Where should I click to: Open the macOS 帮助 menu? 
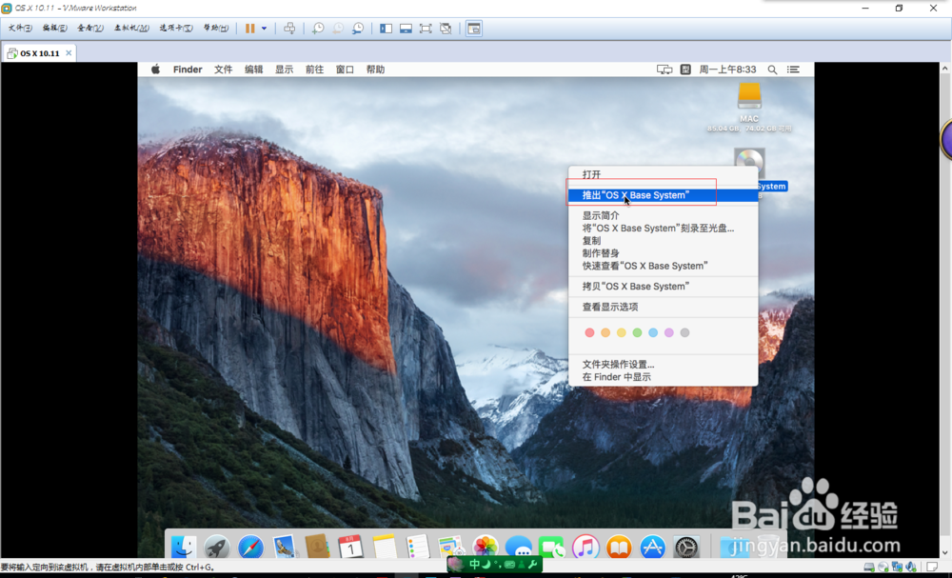(375, 70)
